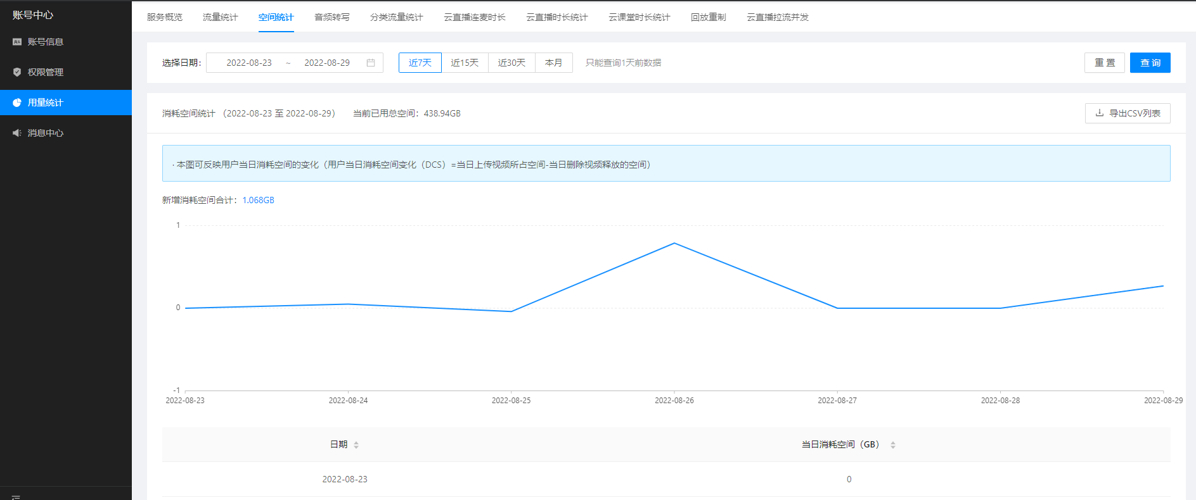Click the 2022-08-25 x-axis label
The height and width of the screenshot is (500, 1196).
coord(511,401)
